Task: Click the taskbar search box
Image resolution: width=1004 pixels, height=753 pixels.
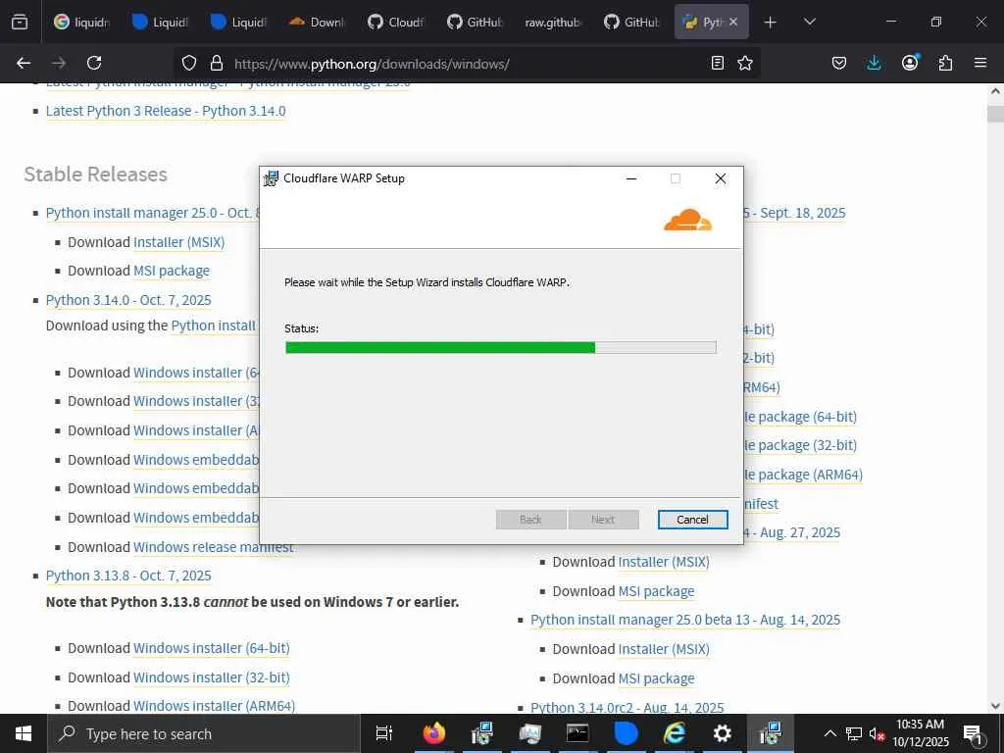Action: [204, 733]
